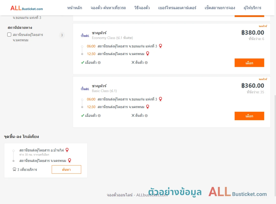Click ที่นั่งว่าง: 35 seat availability text

click(255, 92)
